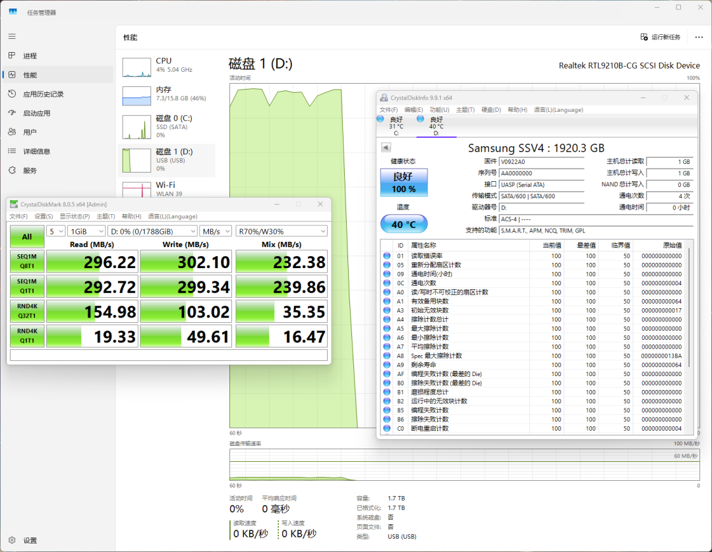Select Disk 1 (D:) USB performance item
712x552 pixels.
pyautogui.click(x=166, y=160)
